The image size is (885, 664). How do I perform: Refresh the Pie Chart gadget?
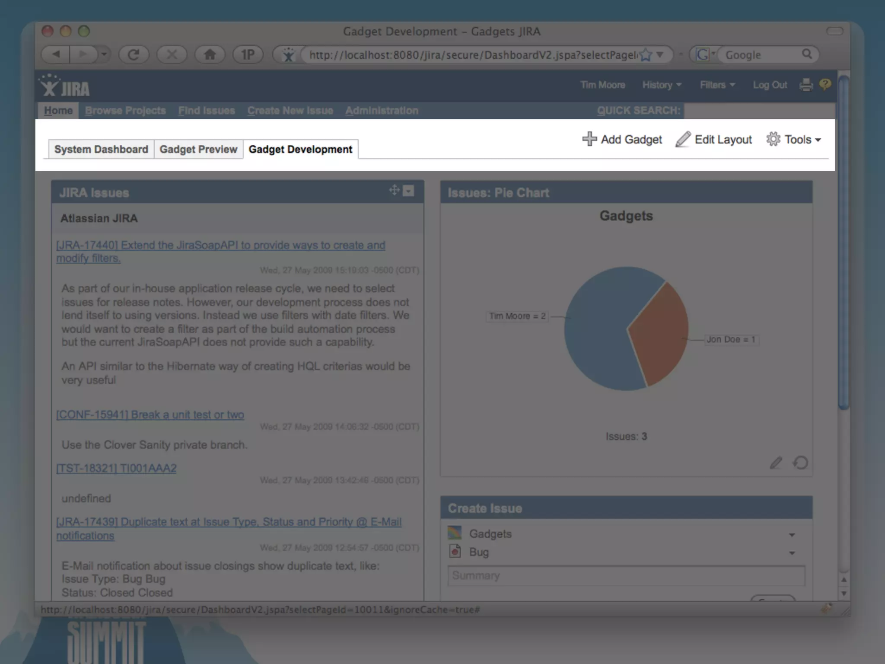pos(800,463)
